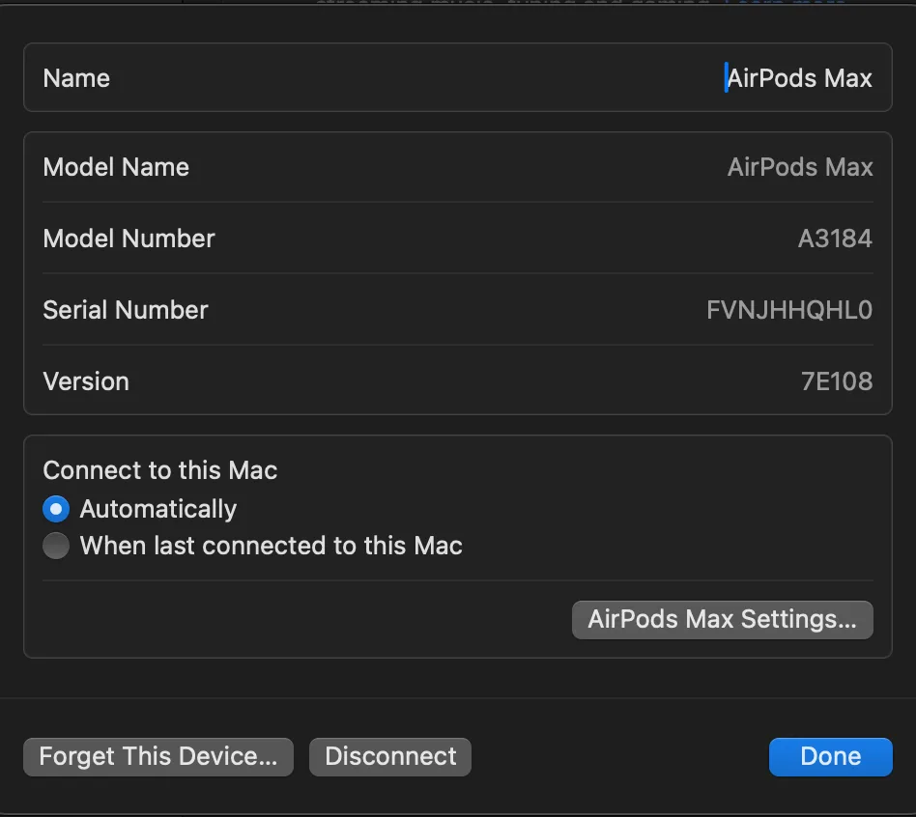Viewport: 916px width, 817px height.
Task: Click the Model Name label
Action: click(x=116, y=168)
